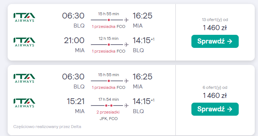Open '2 przesiadki' stopover details

[x=108, y=112]
